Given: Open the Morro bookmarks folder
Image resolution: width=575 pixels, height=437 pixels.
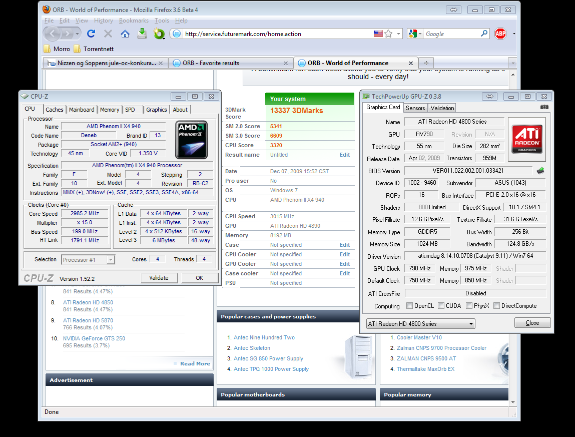Looking at the screenshot, I should click(x=57, y=49).
